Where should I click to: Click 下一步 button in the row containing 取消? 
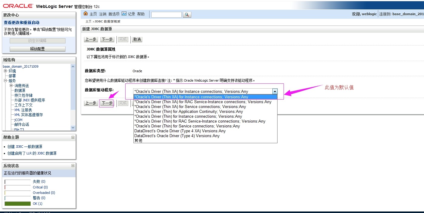pyautogui.click(x=107, y=39)
